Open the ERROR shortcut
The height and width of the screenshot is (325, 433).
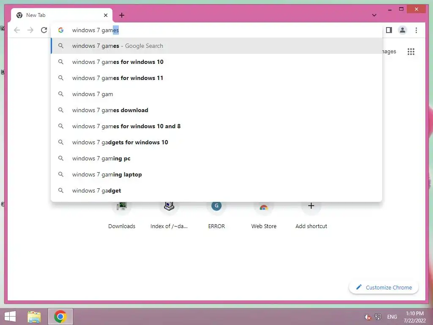click(216, 215)
